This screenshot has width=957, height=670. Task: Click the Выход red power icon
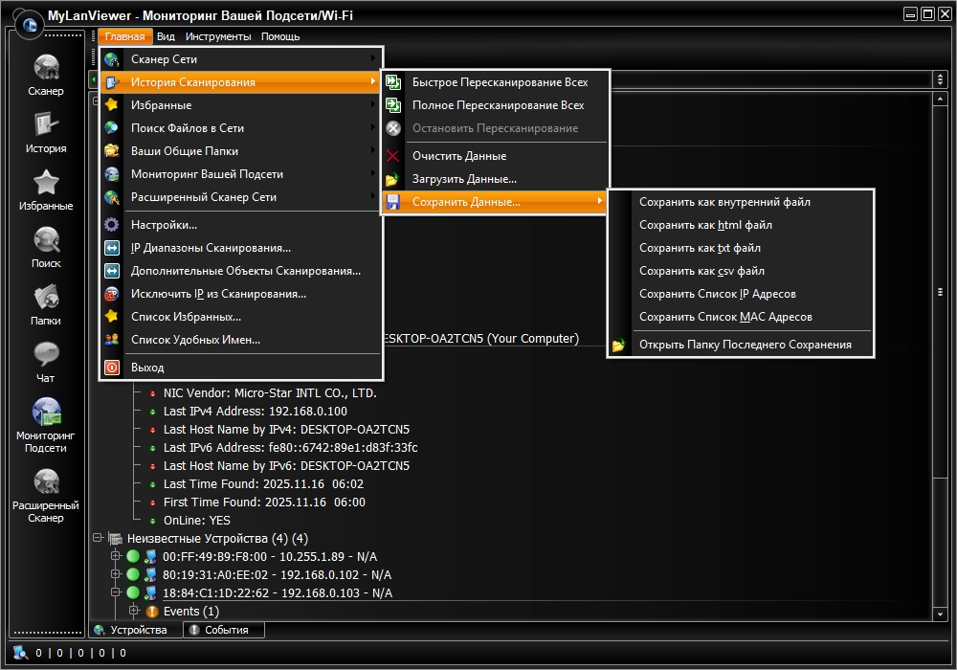tap(112, 368)
